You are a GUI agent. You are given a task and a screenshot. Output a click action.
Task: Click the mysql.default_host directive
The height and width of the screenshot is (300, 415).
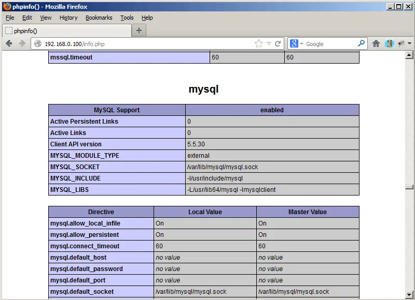(x=78, y=257)
